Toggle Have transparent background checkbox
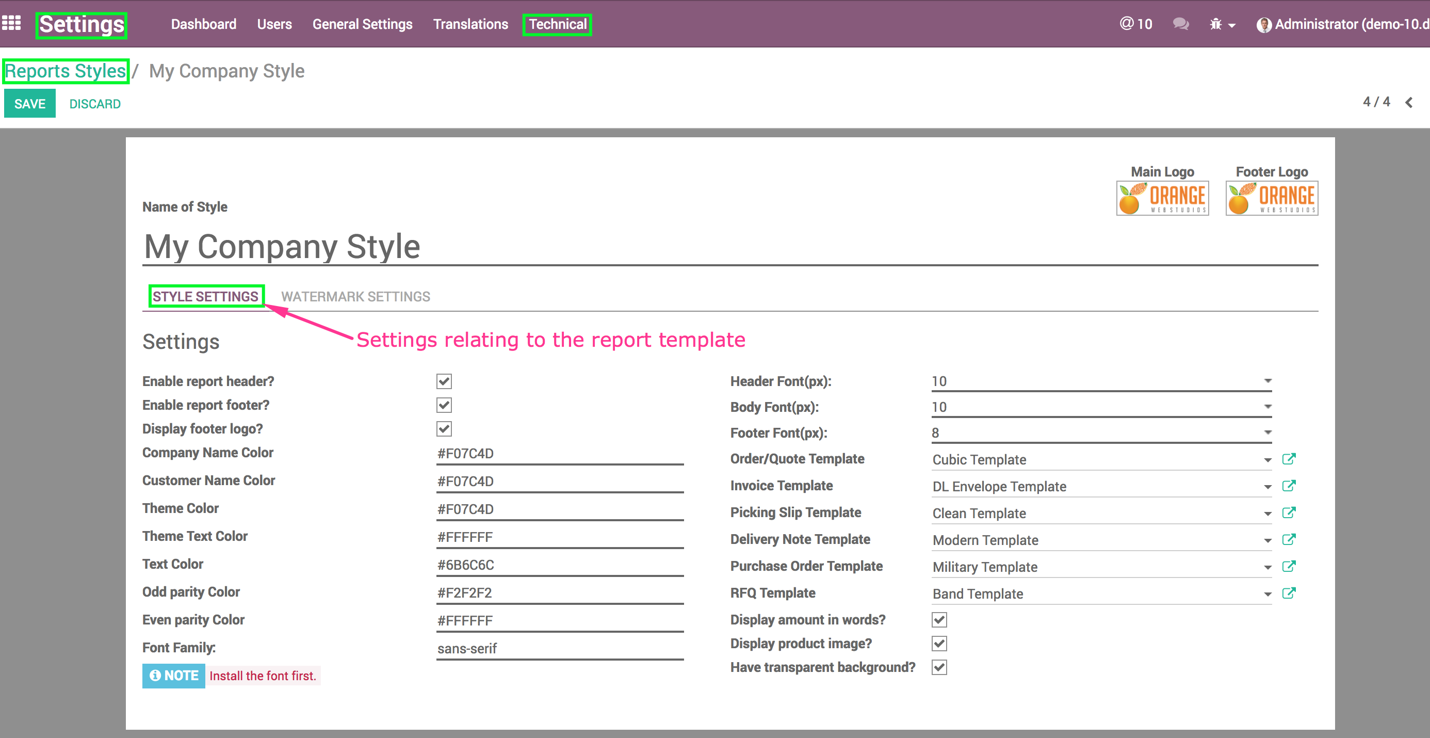Screen dimensions: 1430x738 pyautogui.click(x=939, y=667)
